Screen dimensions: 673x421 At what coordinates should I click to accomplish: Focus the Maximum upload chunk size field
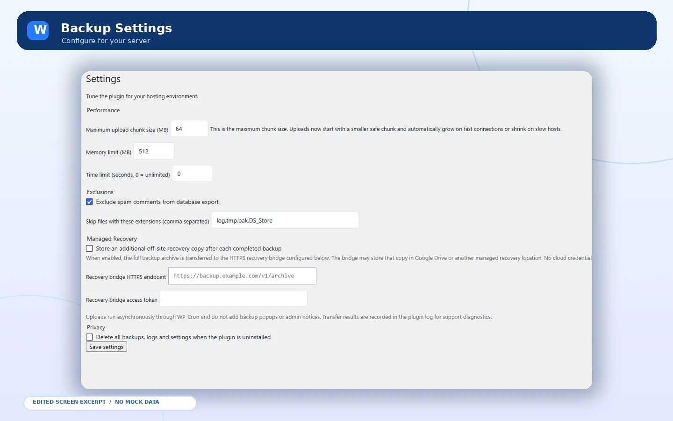click(189, 129)
